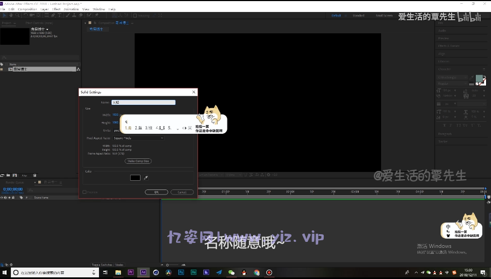Click the eyedropper in Solid Settings

click(x=145, y=177)
